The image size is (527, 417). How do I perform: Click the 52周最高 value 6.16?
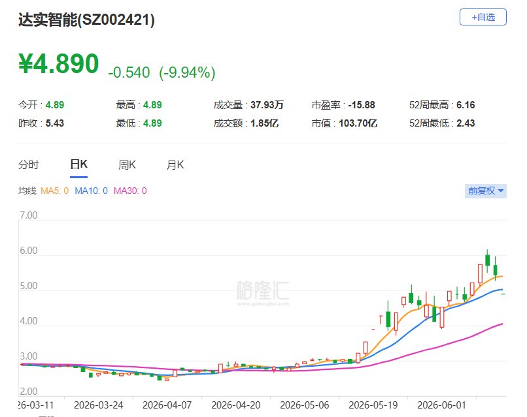(466, 105)
